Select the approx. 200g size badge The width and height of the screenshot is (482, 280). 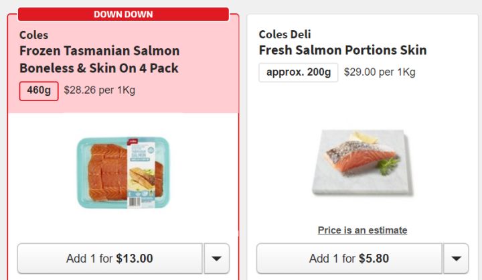pos(298,72)
